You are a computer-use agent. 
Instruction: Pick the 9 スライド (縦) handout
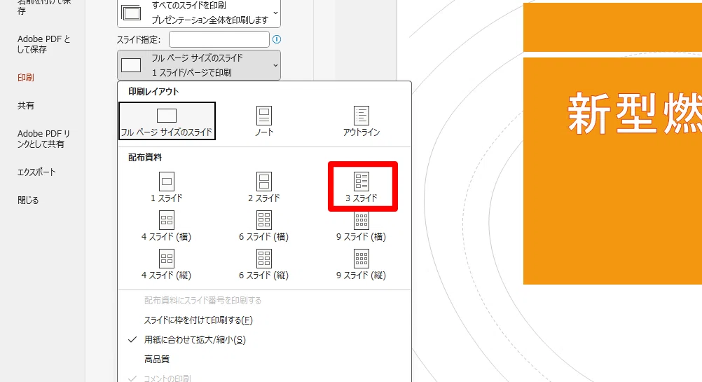362,264
